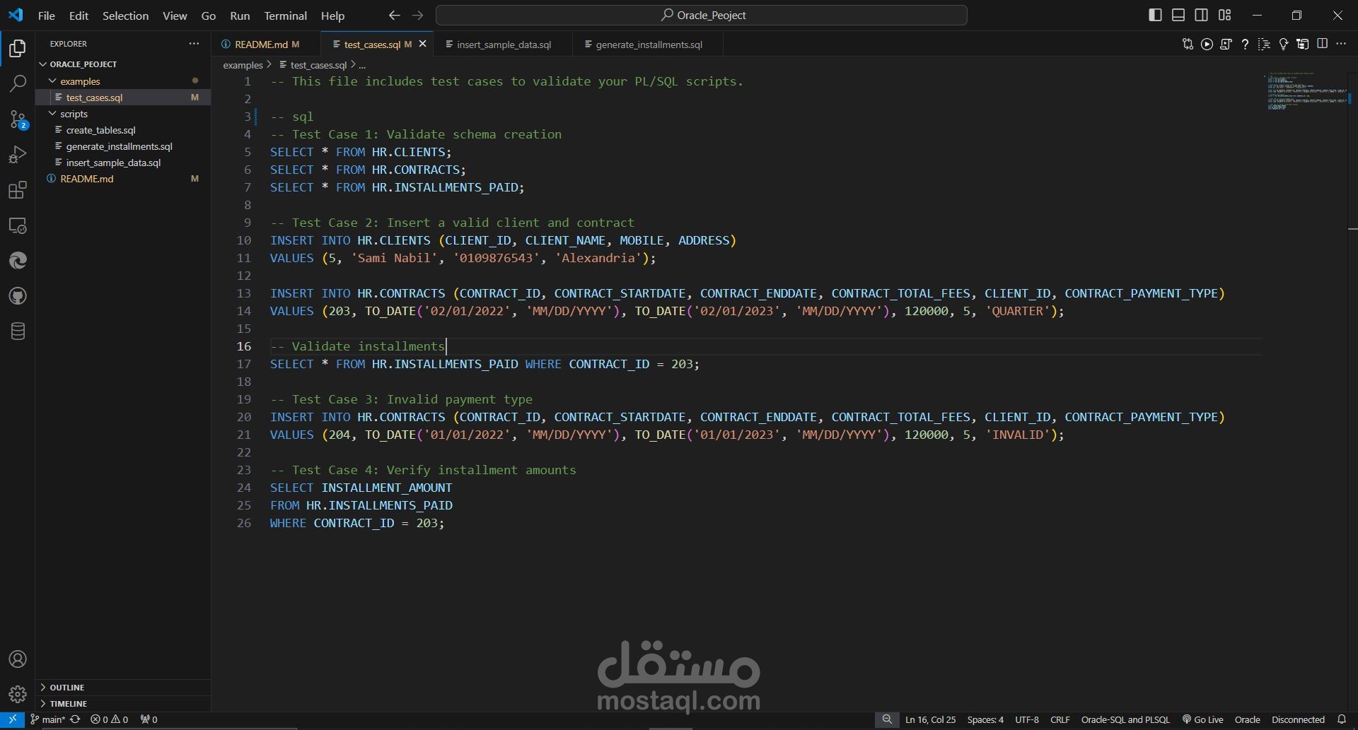
Task: Click the zoom out magnifier in the status bar
Action: coord(887,719)
